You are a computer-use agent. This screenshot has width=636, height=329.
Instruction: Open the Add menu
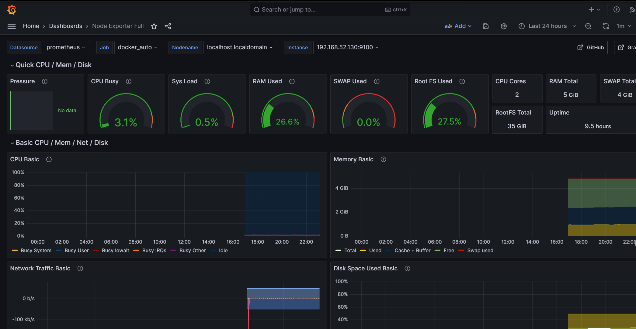tap(458, 26)
